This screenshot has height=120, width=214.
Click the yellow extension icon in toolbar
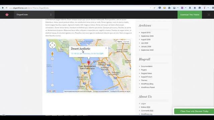coord(165,8)
